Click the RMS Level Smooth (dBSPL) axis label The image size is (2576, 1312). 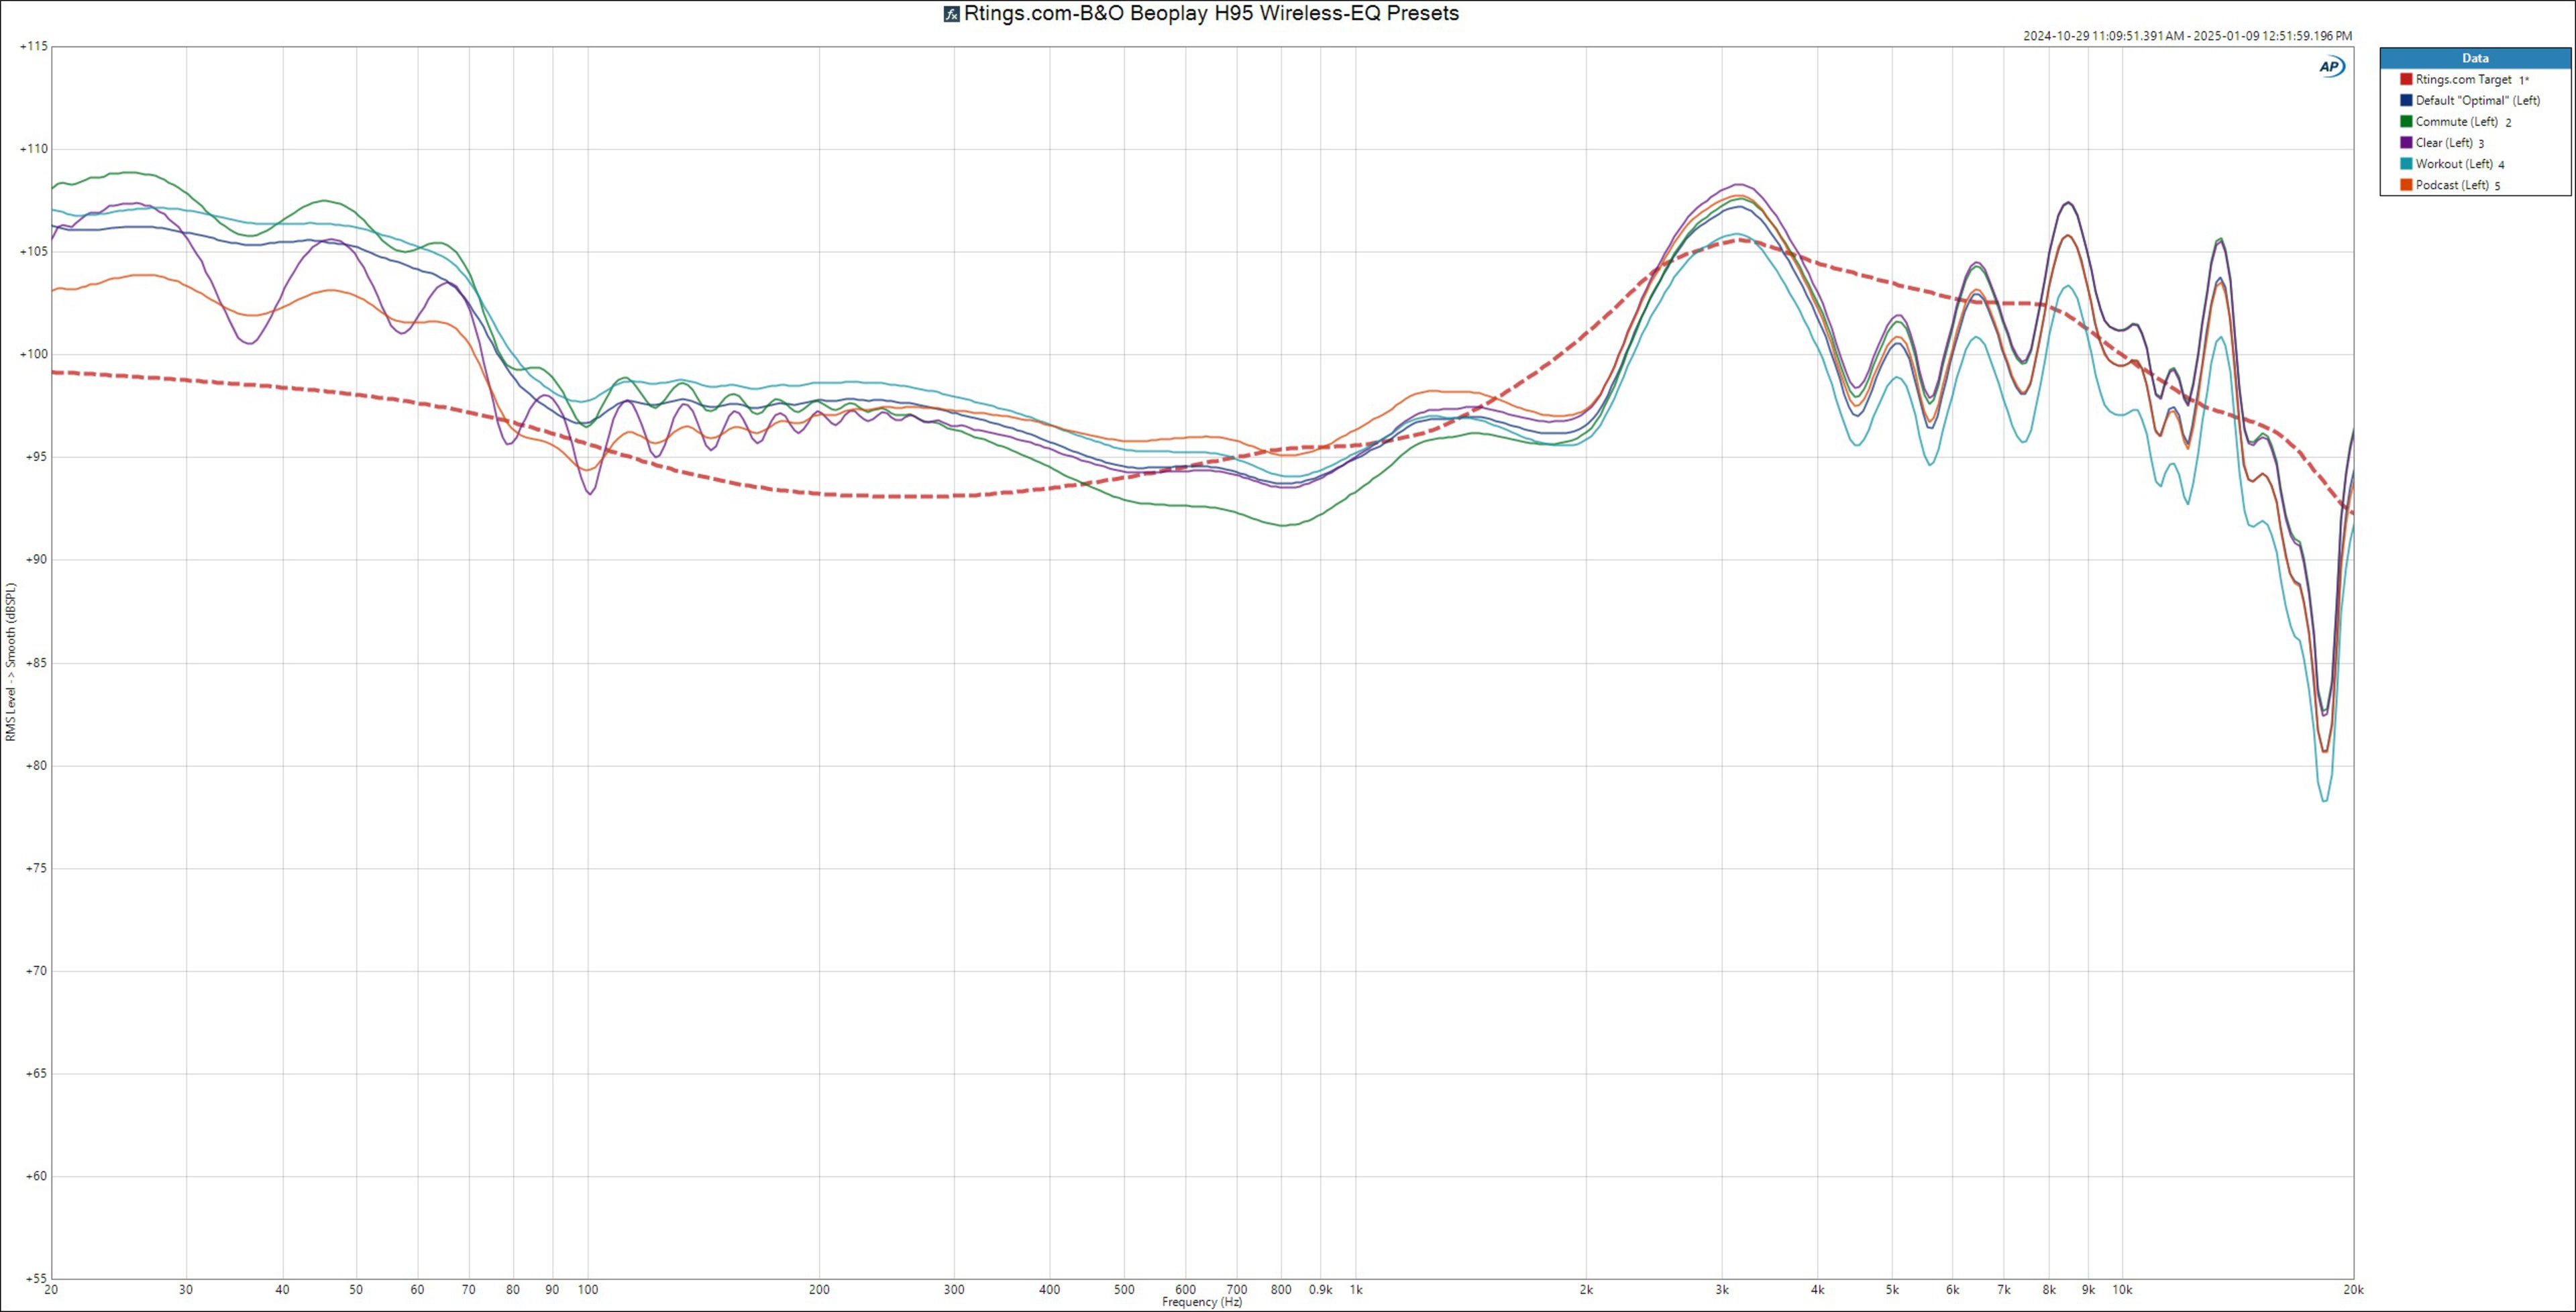[11, 662]
